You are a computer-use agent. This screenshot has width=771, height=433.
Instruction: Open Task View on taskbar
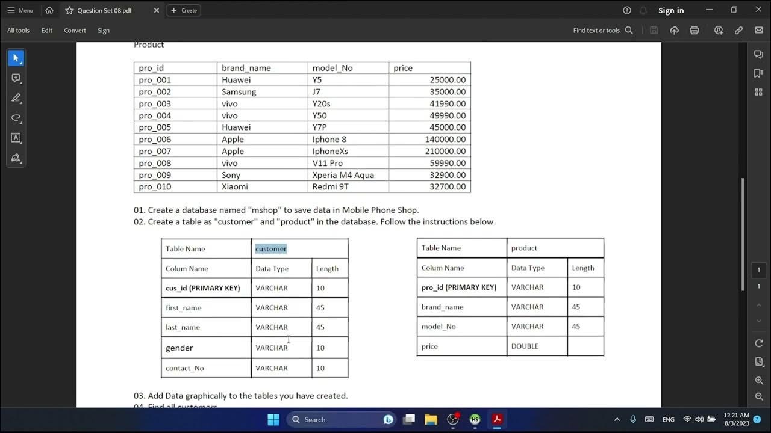point(410,419)
